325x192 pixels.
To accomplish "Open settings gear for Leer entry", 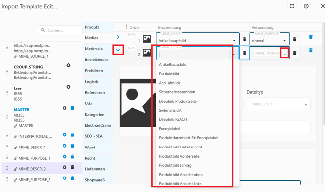I will point(68,87).
